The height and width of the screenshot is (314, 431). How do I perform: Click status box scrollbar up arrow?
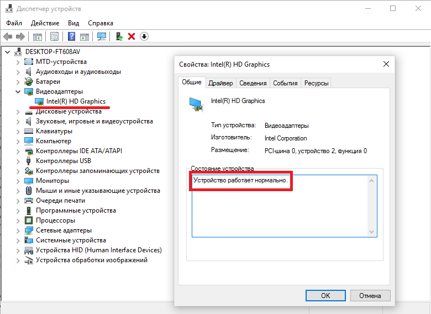(x=372, y=181)
